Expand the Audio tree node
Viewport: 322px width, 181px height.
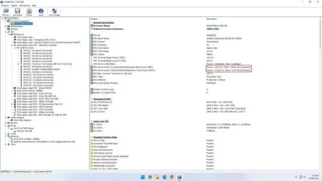(x=6, y=134)
